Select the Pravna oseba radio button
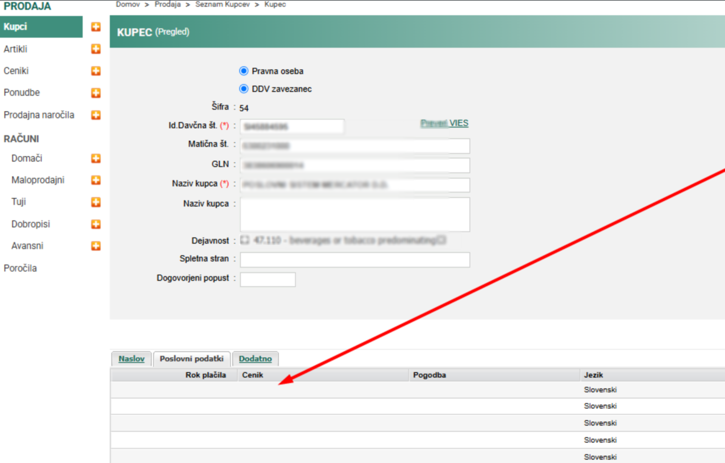The image size is (725, 463). coord(244,71)
